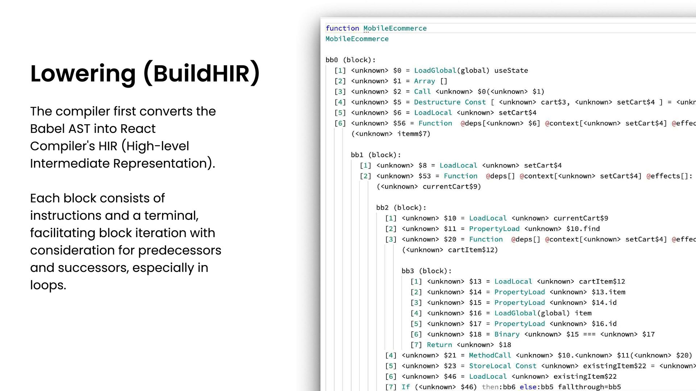This screenshot has width=696, height=391.
Task: Select the 'bb2 (block):' label
Action: coord(401,208)
